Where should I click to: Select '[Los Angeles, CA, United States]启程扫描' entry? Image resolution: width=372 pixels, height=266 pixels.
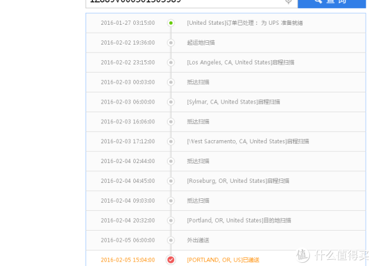tap(241, 63)
